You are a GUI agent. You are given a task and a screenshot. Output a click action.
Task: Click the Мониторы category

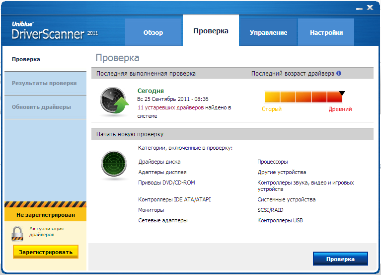click(151, 210)
